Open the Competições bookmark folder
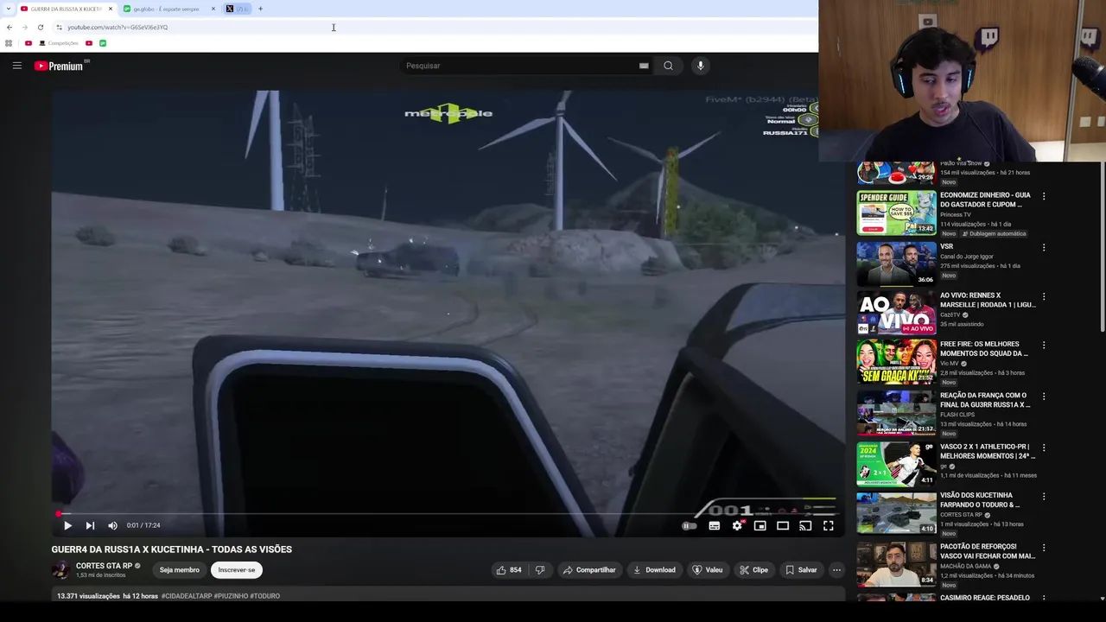This screenshot has width=1106, height=622. (59, 43)
